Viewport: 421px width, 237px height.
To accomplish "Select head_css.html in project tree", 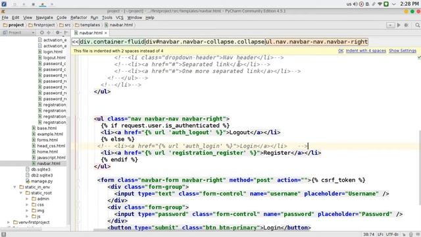I will pos(48,146).
